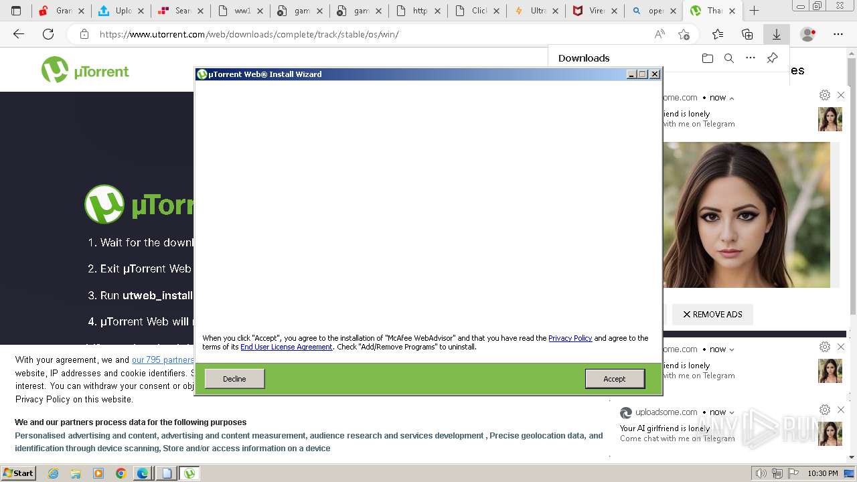Open more options in the Downloads panel
This screenshot has width=857, height=482.
tap(751, 58)
